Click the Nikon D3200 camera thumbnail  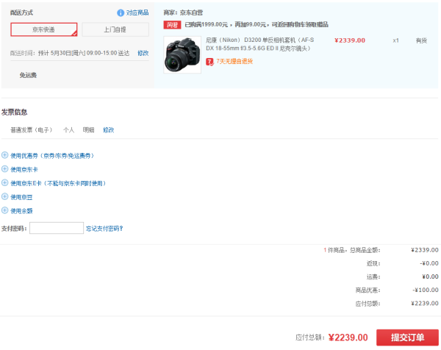point(182,55)
